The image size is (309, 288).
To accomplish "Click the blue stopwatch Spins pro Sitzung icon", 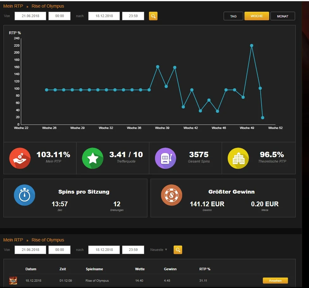I will pos(24,195).
